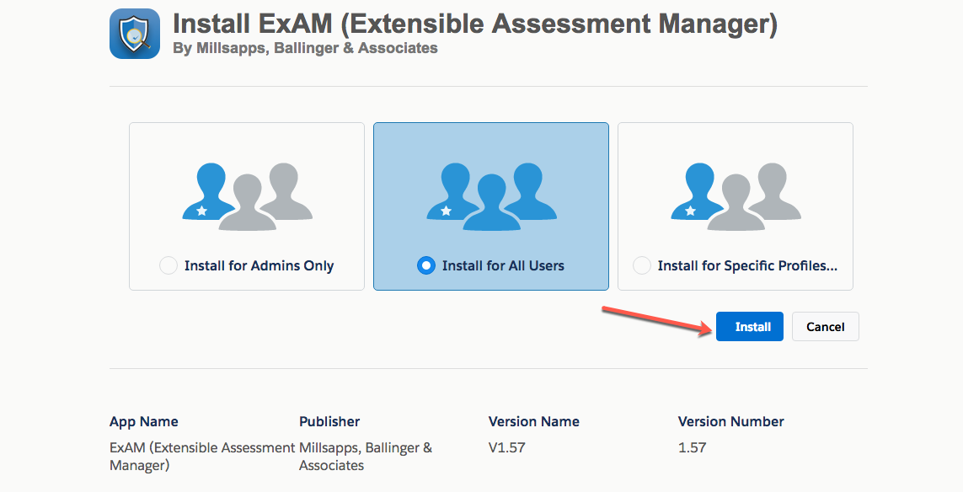The width and height of the screenshot is (963, 492).
Task: Select the Install for Admins Only radio button
Action: [169, 265]
